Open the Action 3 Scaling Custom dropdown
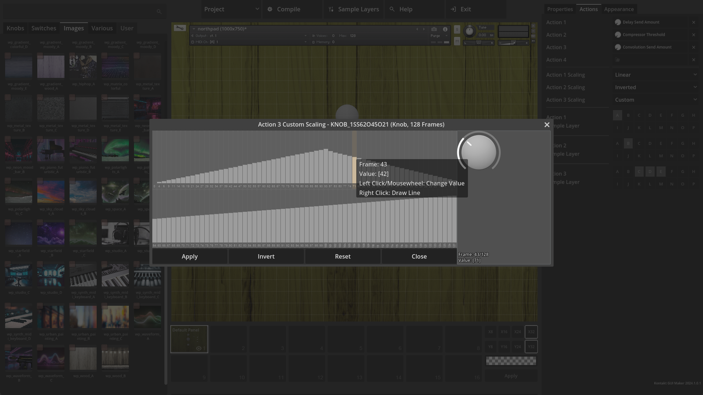Screen dimensions: 703x395 point(655,100)
